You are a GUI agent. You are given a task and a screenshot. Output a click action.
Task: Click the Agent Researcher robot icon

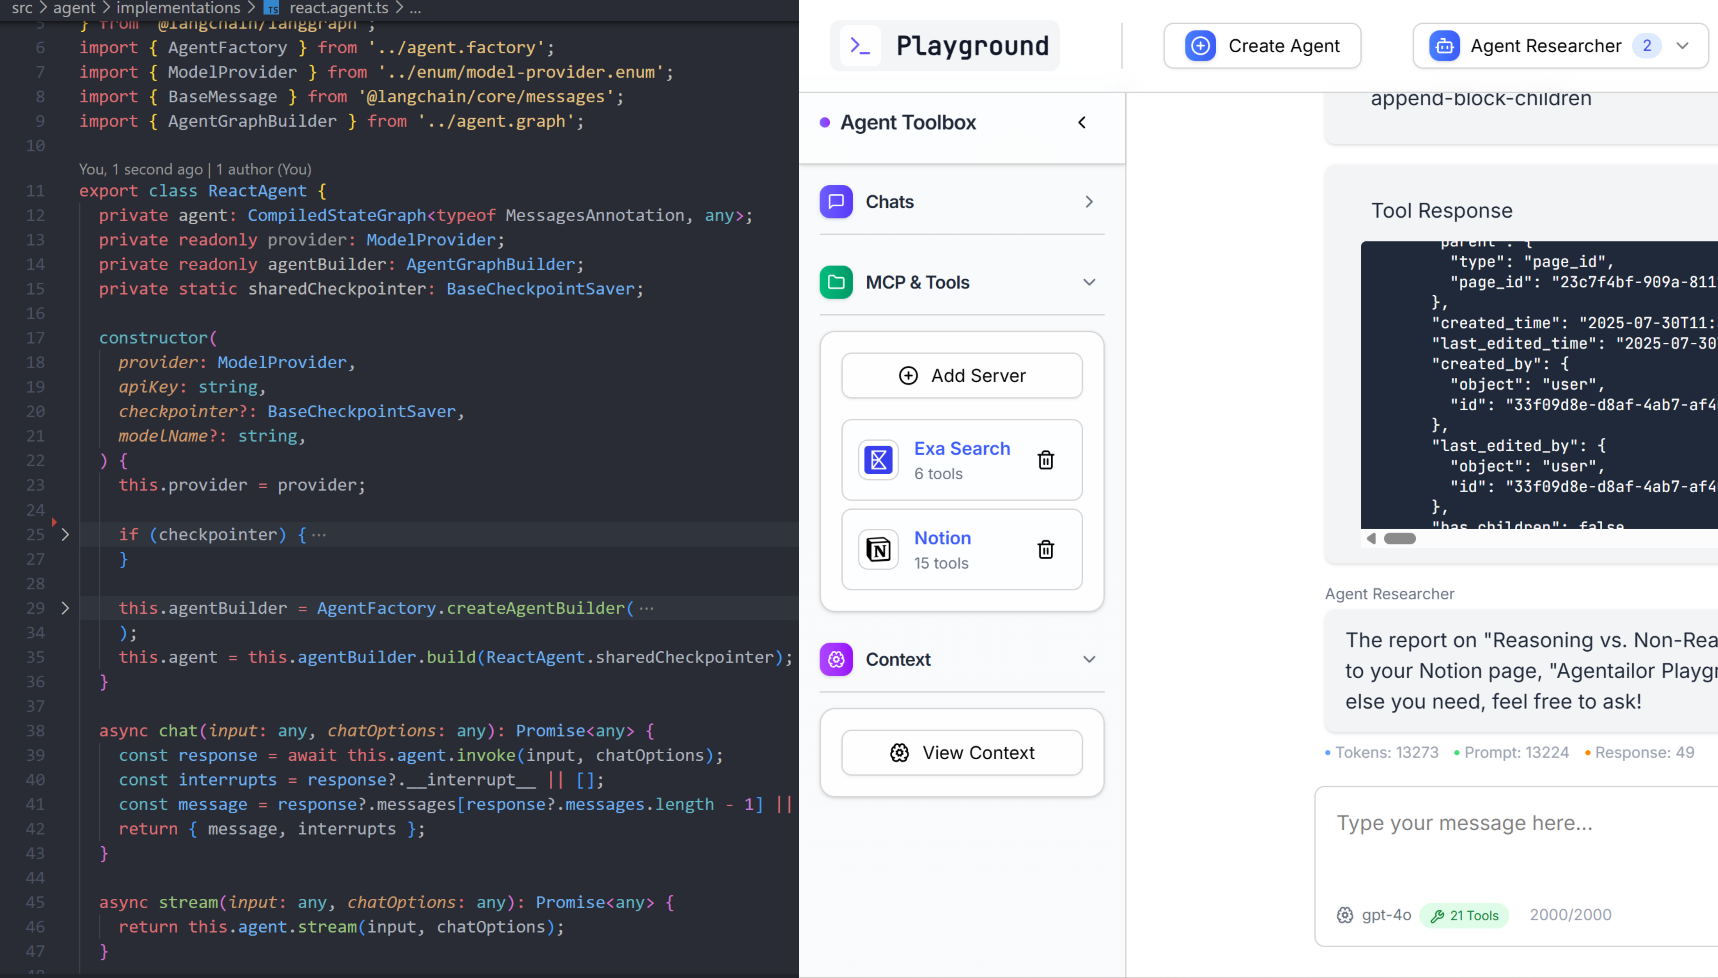pos(1444,46)
